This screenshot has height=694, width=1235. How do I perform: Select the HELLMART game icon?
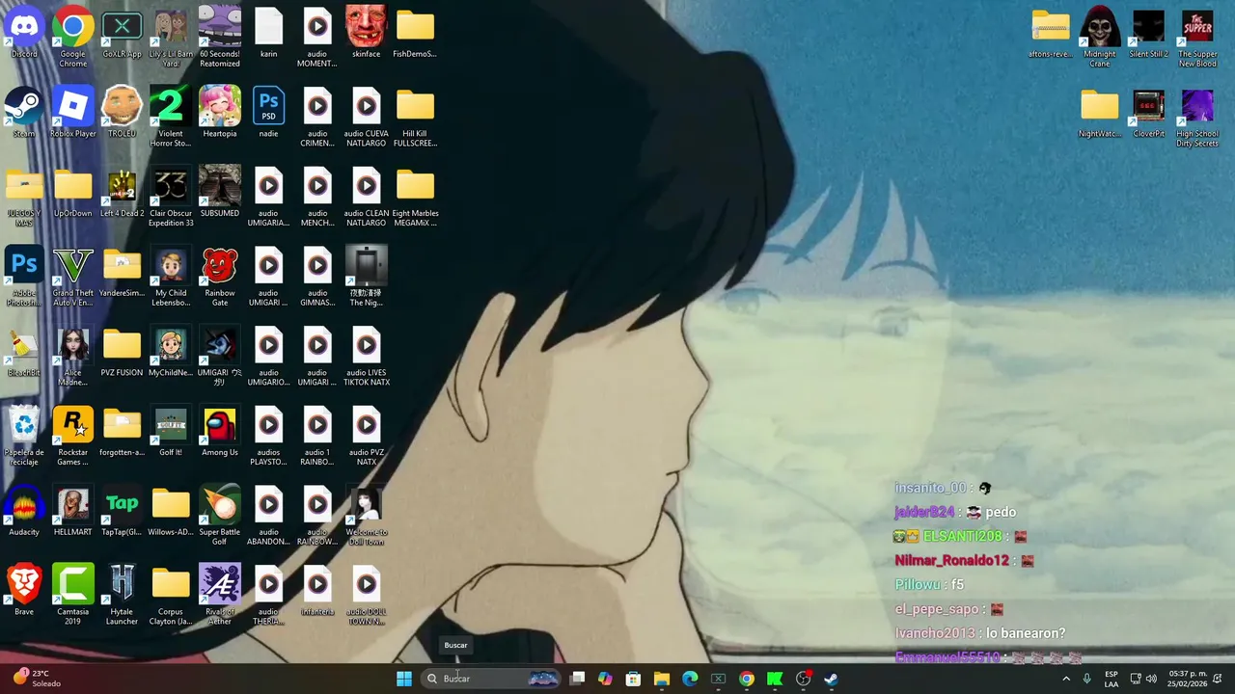pyautogui.click(x=73, y=511)
